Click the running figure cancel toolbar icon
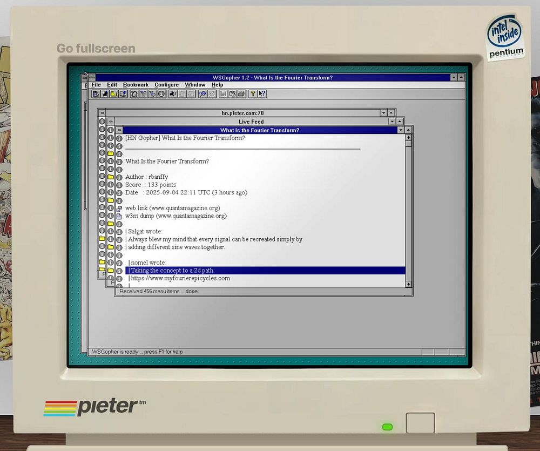540x451 pixels. pyautogui.click(x=173, y=94)
